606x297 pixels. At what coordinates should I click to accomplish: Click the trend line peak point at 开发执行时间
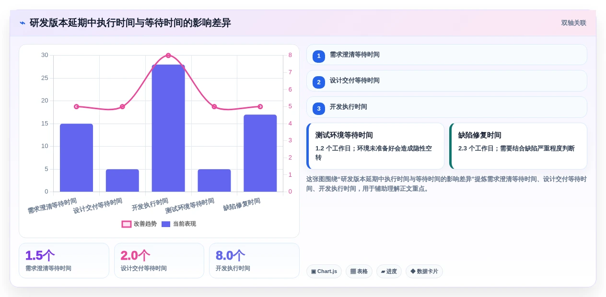tap(168, 56)
